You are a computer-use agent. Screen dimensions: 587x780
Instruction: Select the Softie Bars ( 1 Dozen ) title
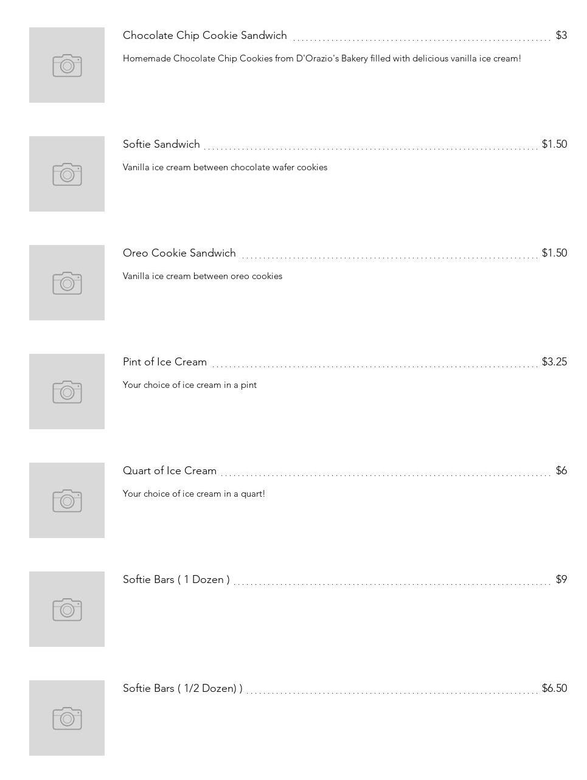pyautogui.click(x=176, y=579)
